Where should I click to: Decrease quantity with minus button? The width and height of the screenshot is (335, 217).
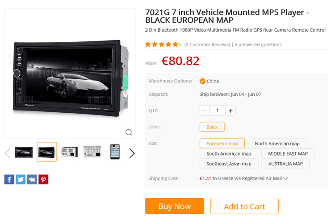(205, 111)
